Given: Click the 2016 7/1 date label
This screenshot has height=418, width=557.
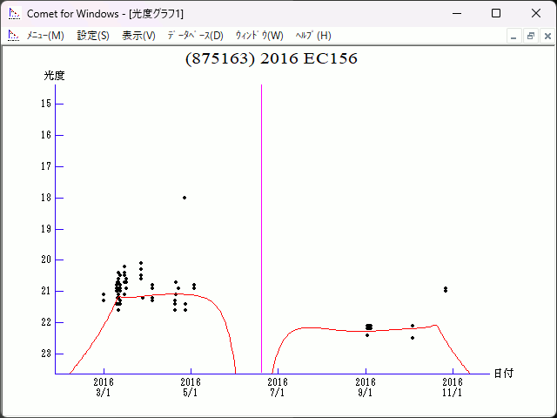Looking at the screenshot, I should pyautogui.click(x=278, y=388).
